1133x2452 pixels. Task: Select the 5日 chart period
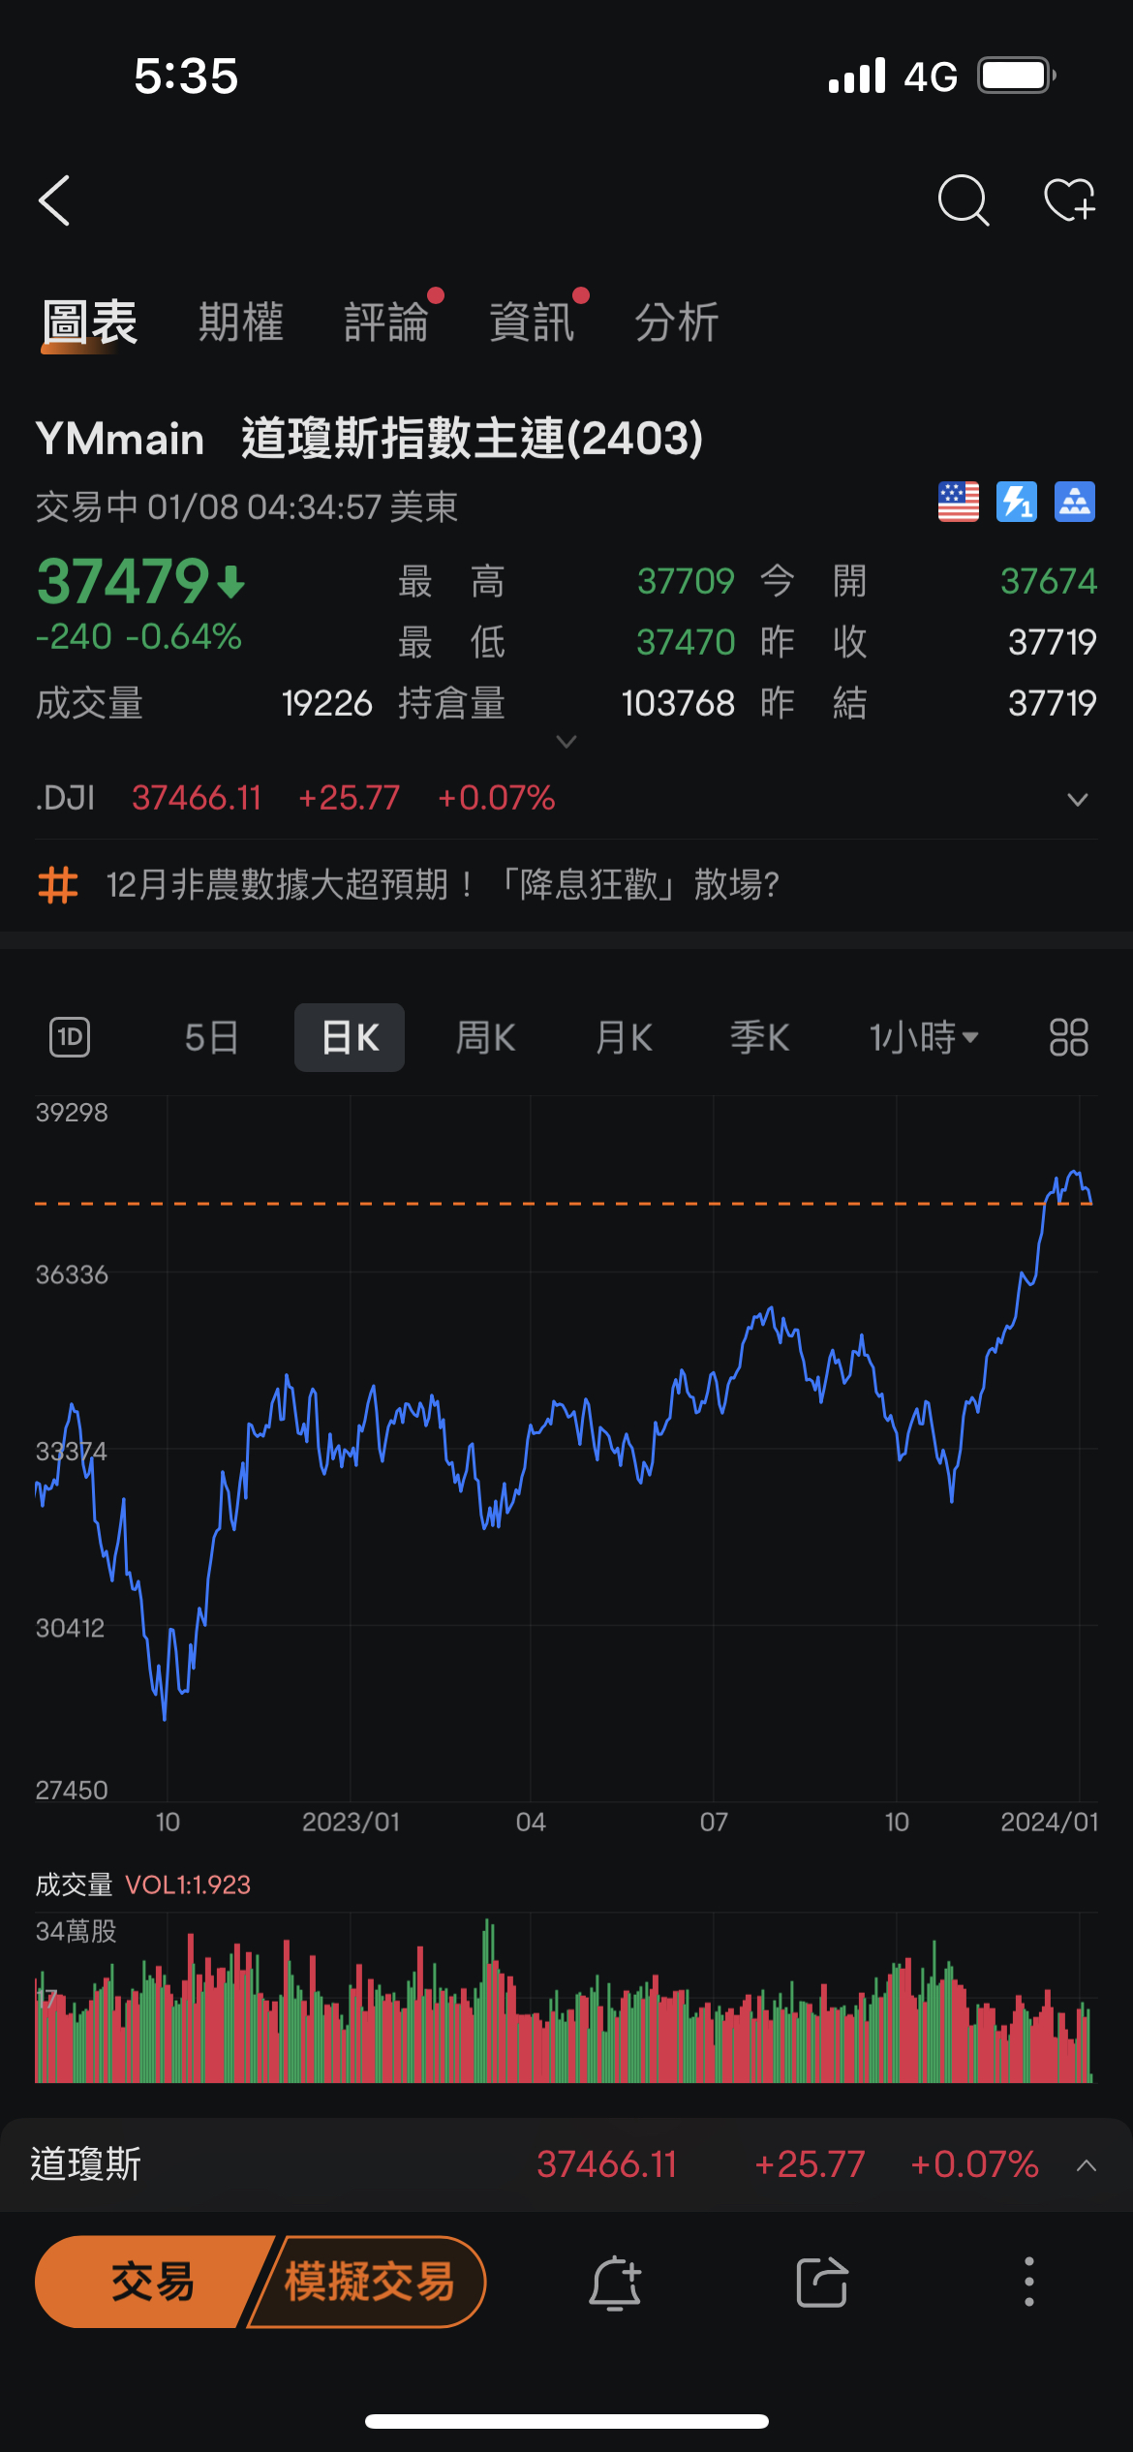[x=211, y=1037]
